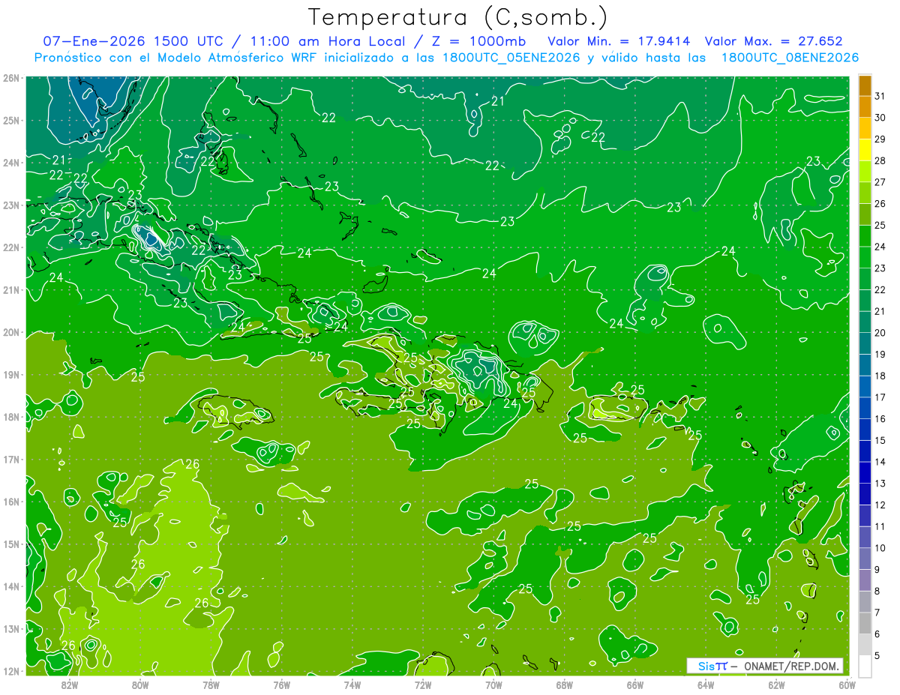The image size is (900, 695).
Task: Pick the colorbar band between 9 and 10
Action: coord(865,559)
